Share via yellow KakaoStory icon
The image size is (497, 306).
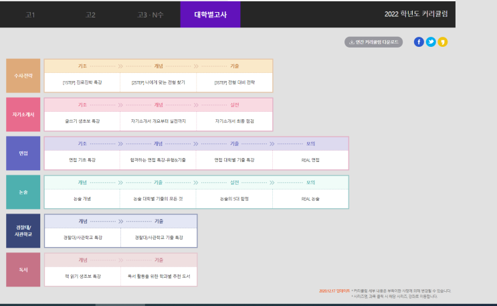pos(442,42)
